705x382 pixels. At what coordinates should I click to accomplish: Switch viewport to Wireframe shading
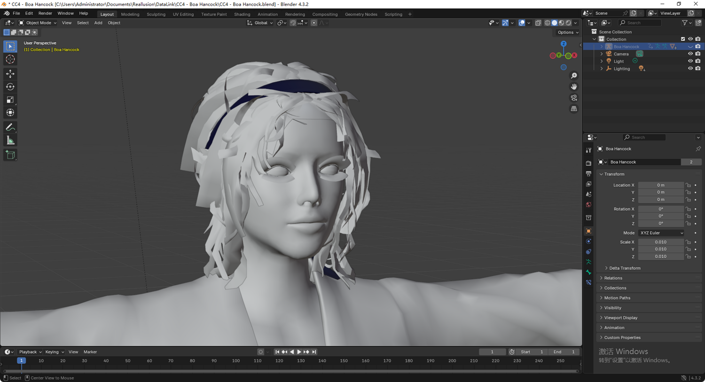pyautogui.click(x=548, y=23)
